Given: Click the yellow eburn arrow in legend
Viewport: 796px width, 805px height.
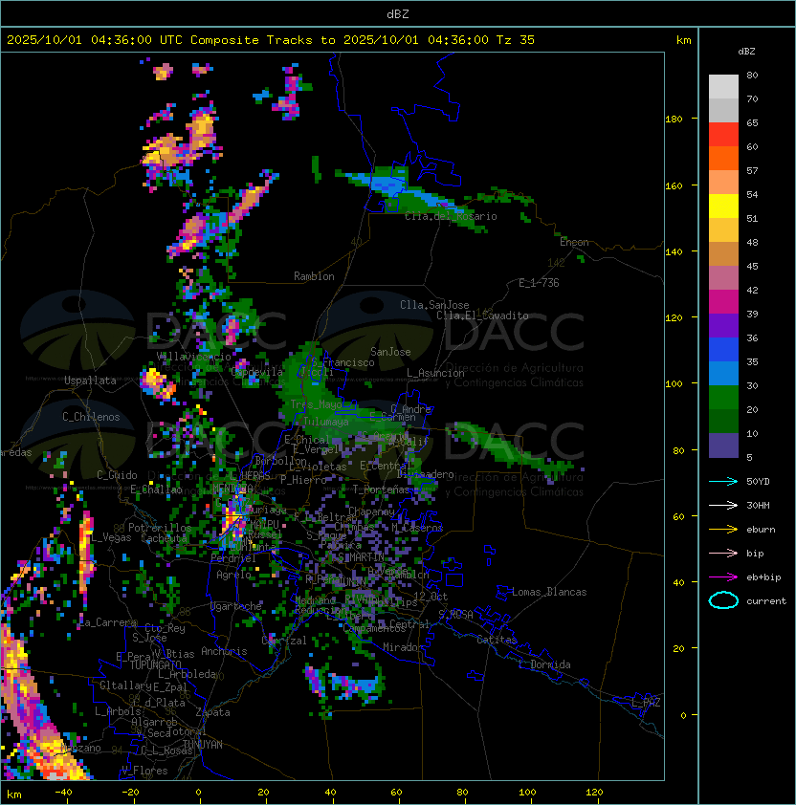Looking at the screenshot, I should (x=723, y=530).
